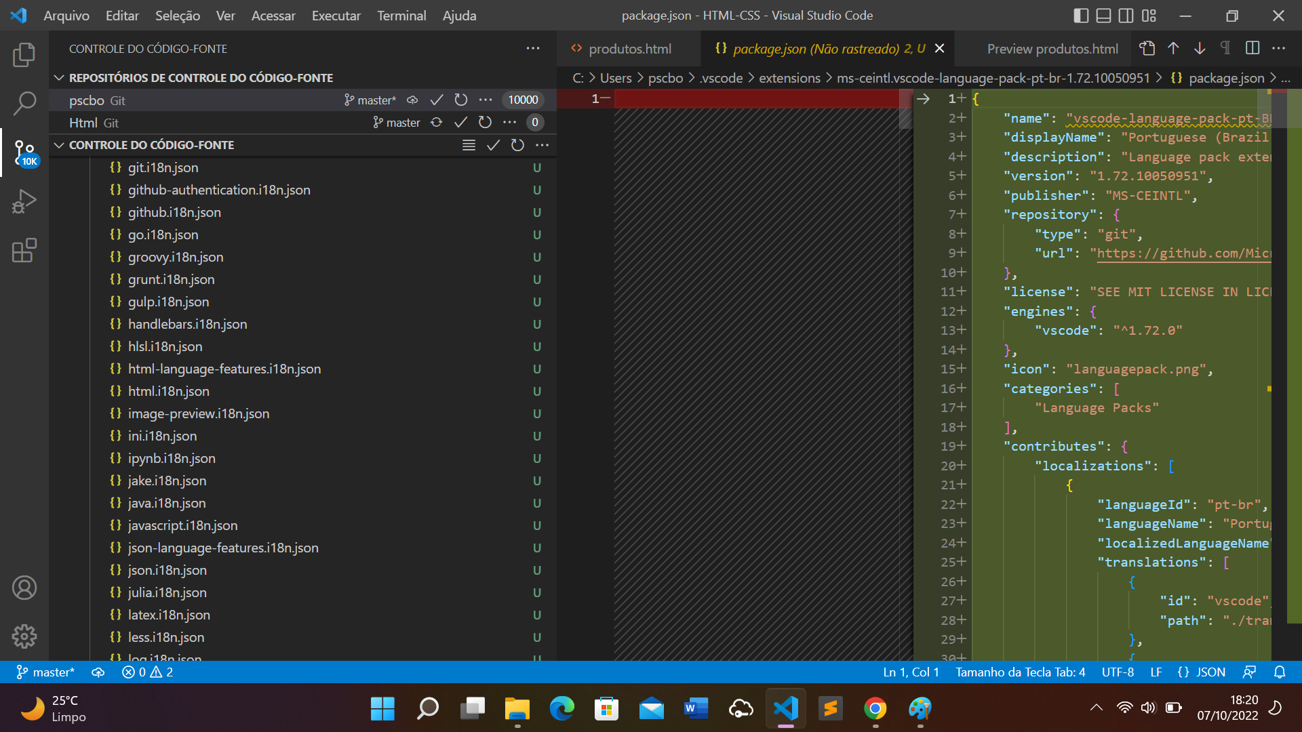The width and height of the screenshot is (1302, 732).
Task: Close the package.json tab
Action: (939, 48)
